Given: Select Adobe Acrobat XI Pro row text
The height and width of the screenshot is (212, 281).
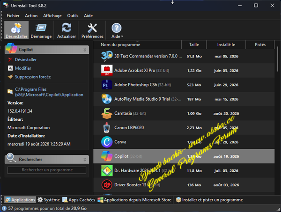Looking at the screenshot, I should pyautogui.click(x=141, y=70).
